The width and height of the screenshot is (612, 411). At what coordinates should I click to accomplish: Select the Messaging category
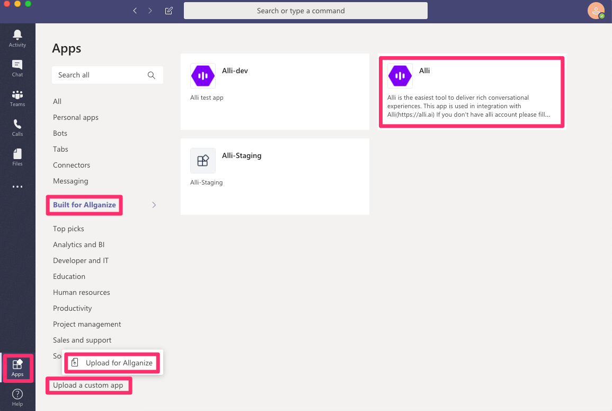pyautogui.click(x=70, y=181)
